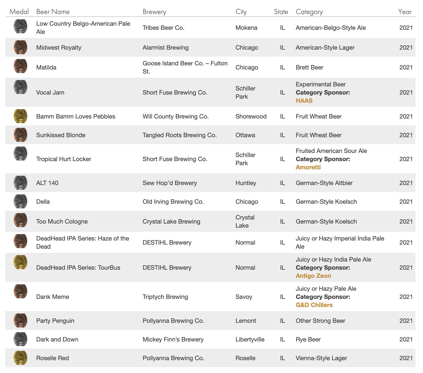The width and height of the screenshot is (423, 373).
Task: Click the gold medal icon for Bamm Bamm Loves Pebbles
Action: click(20, 116)
